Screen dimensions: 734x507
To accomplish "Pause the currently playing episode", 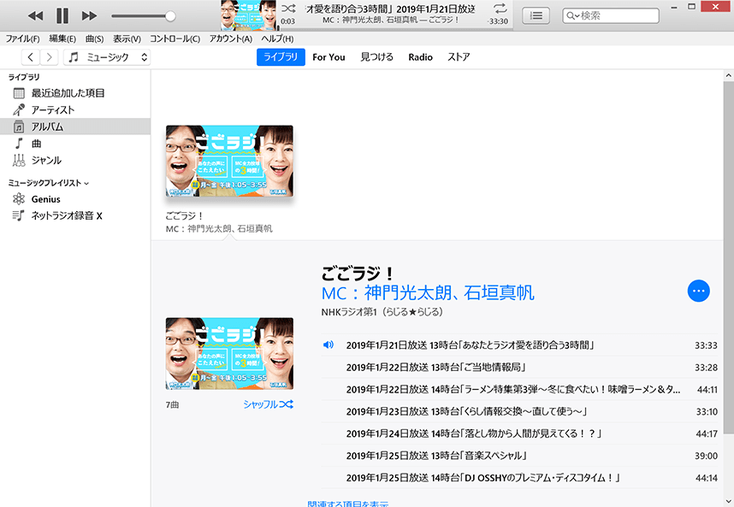I will tap(62, 15).
